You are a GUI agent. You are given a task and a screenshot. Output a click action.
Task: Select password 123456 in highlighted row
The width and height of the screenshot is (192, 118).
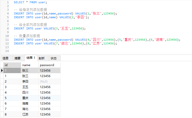pyautogui.click(x=49, y=70)
